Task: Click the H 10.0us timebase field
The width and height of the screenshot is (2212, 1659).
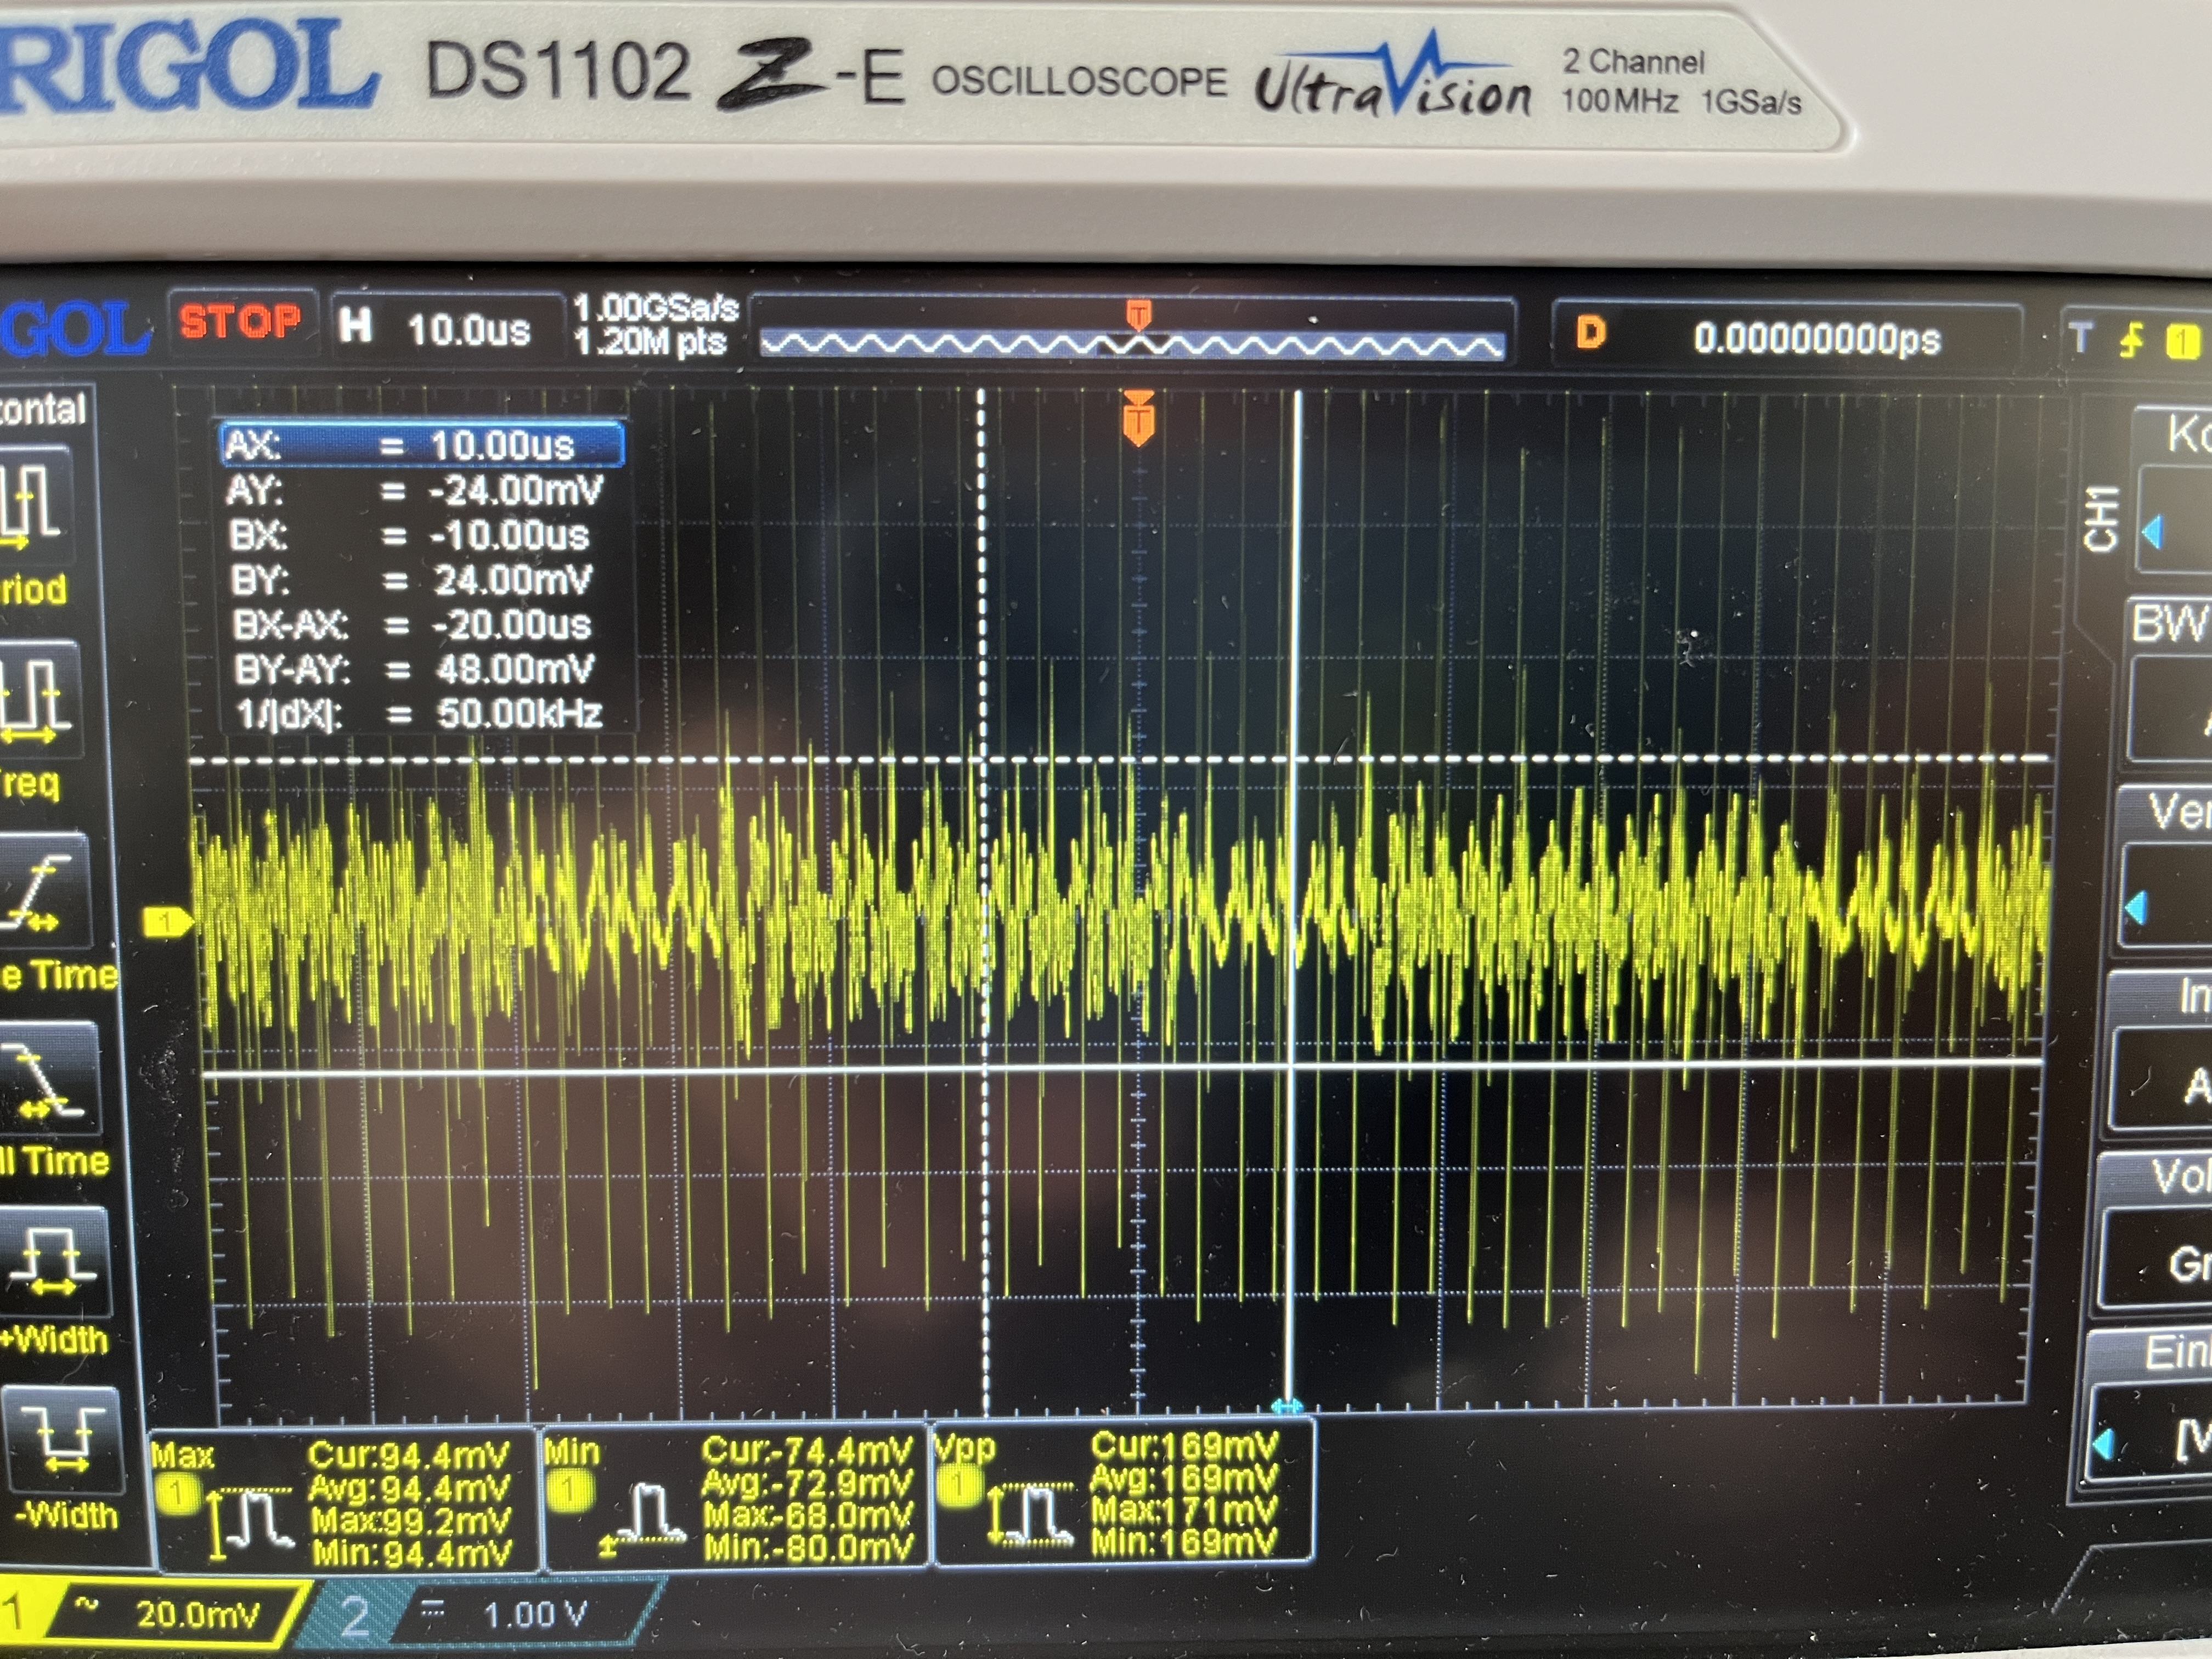Action: [445, 328]
